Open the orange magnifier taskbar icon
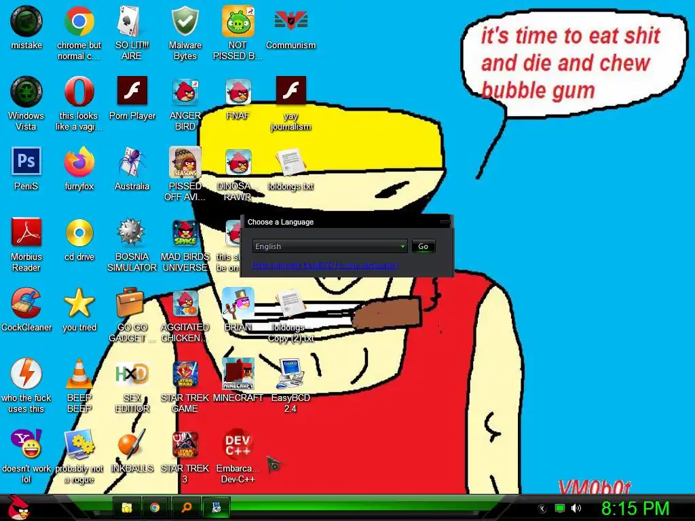The height and width of the screenshot is (521, 695). 187,507
